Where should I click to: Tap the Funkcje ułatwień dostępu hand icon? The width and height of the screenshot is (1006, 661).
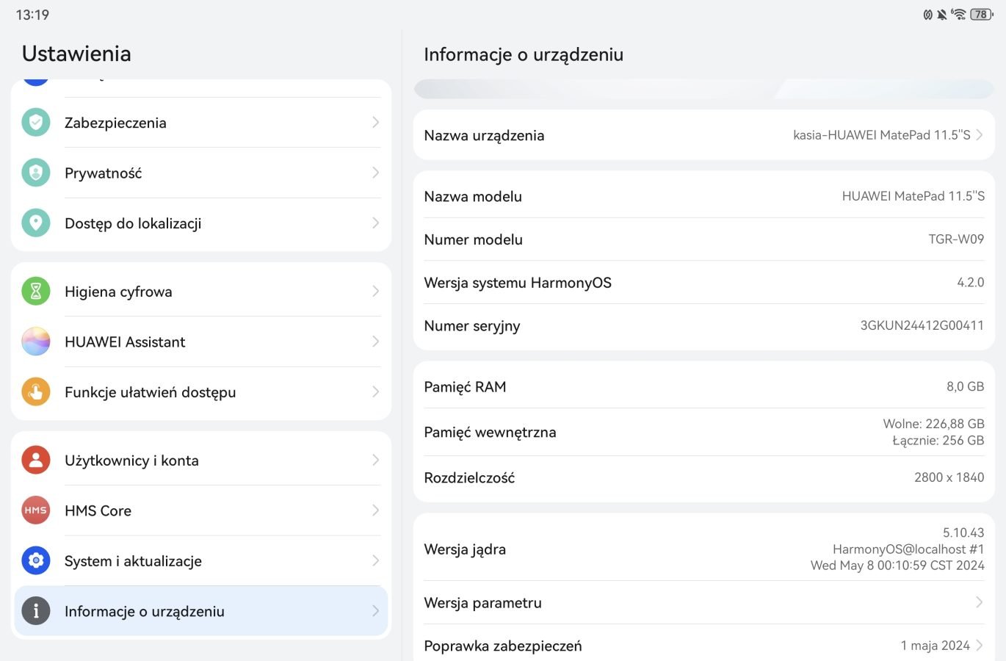click(36, 392)
